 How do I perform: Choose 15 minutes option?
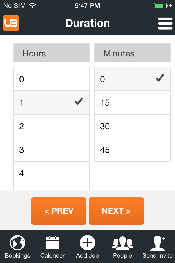[x=132, y=103]
